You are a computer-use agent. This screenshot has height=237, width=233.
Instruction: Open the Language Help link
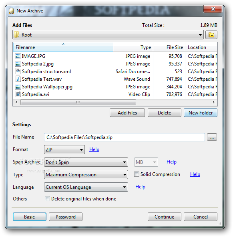[x=140, y=187]
